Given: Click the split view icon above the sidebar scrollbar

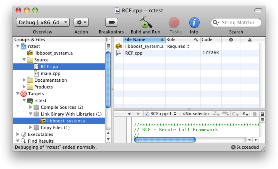Looking at the screenshot, I should click(108, 46).
